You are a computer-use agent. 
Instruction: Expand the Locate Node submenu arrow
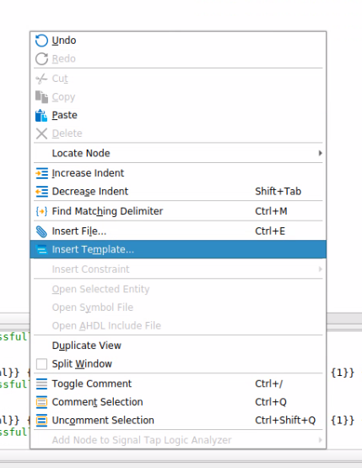[320, 153]
